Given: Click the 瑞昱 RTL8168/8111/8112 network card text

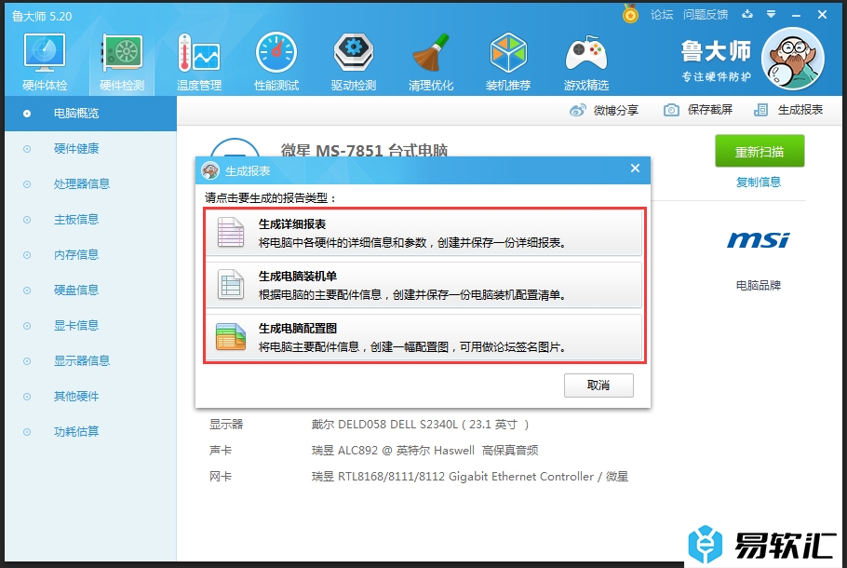Looking at the screenshot, I should pos(469,477).
